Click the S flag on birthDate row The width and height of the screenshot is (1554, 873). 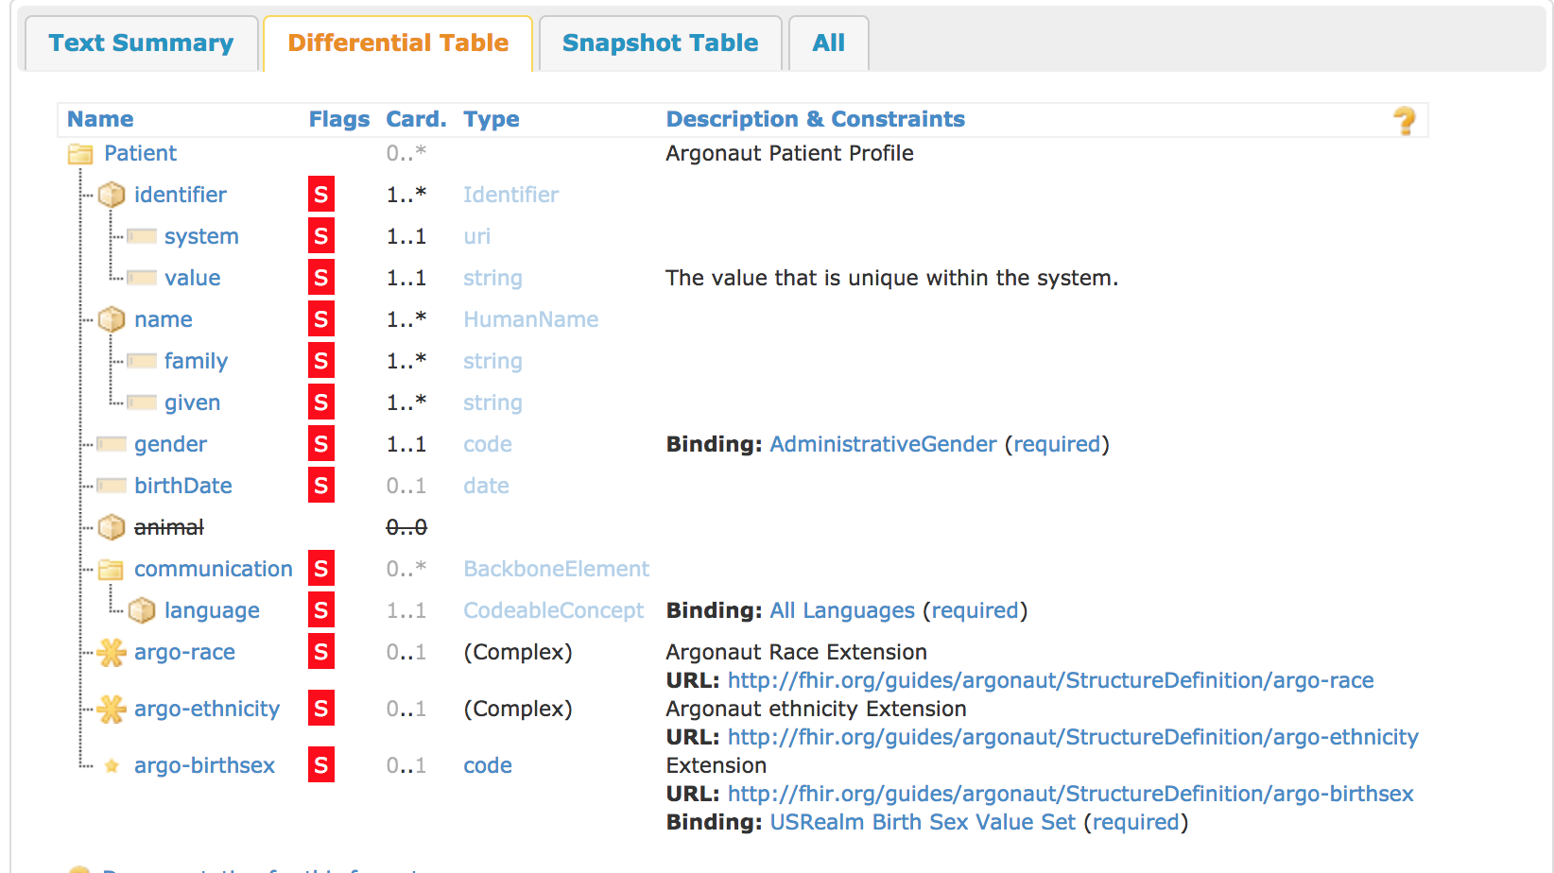click(321, 486)
